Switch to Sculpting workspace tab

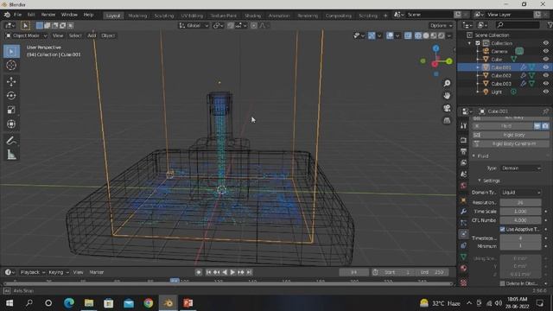164,16
